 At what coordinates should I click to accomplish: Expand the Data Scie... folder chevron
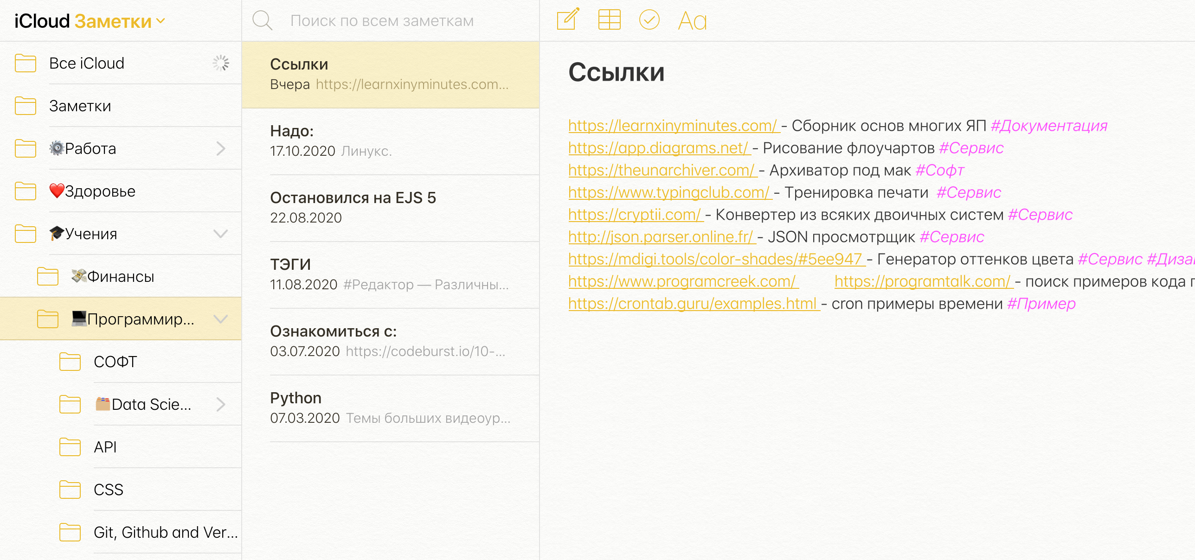221,404
